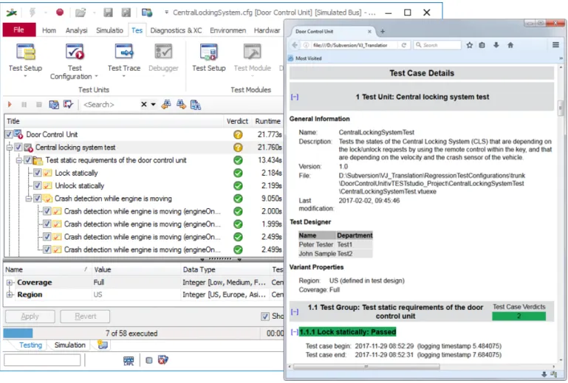Click the Apply button
This screenshot has height=383, width=568.
tap(30, 317)
